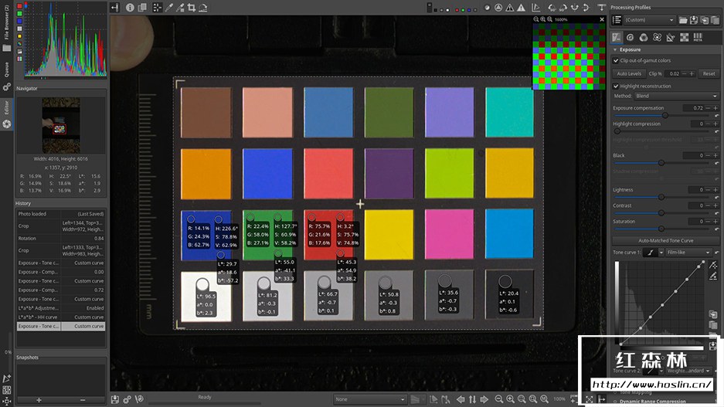Close the 1600% detail window
This screenshot has width=724, height=407.
click(x=602, y=19)
